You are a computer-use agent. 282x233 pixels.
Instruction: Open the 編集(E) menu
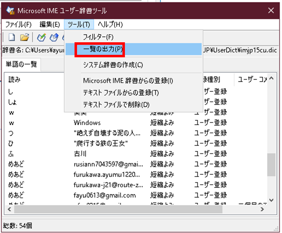click(x=50, y=24)
